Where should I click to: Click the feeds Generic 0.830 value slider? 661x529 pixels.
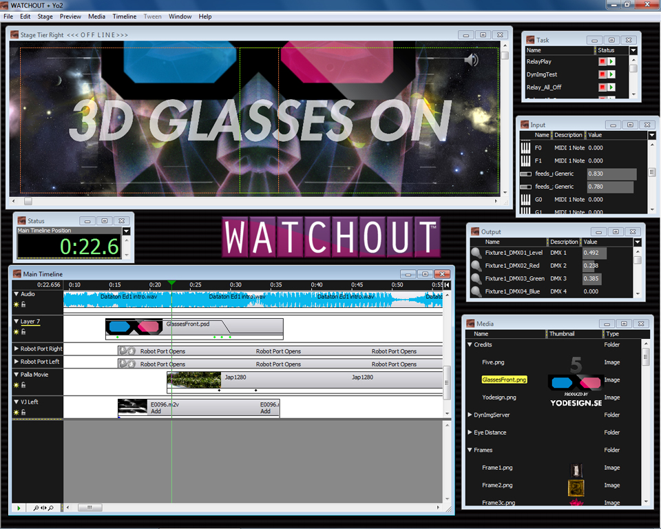pyautogui.click(x=611, y=174)
